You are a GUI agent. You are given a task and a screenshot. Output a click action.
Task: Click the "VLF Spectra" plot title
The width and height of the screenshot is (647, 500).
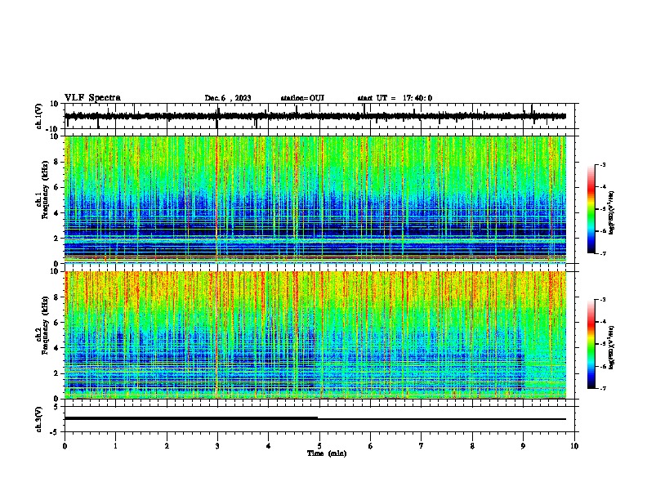coord(92,98)
